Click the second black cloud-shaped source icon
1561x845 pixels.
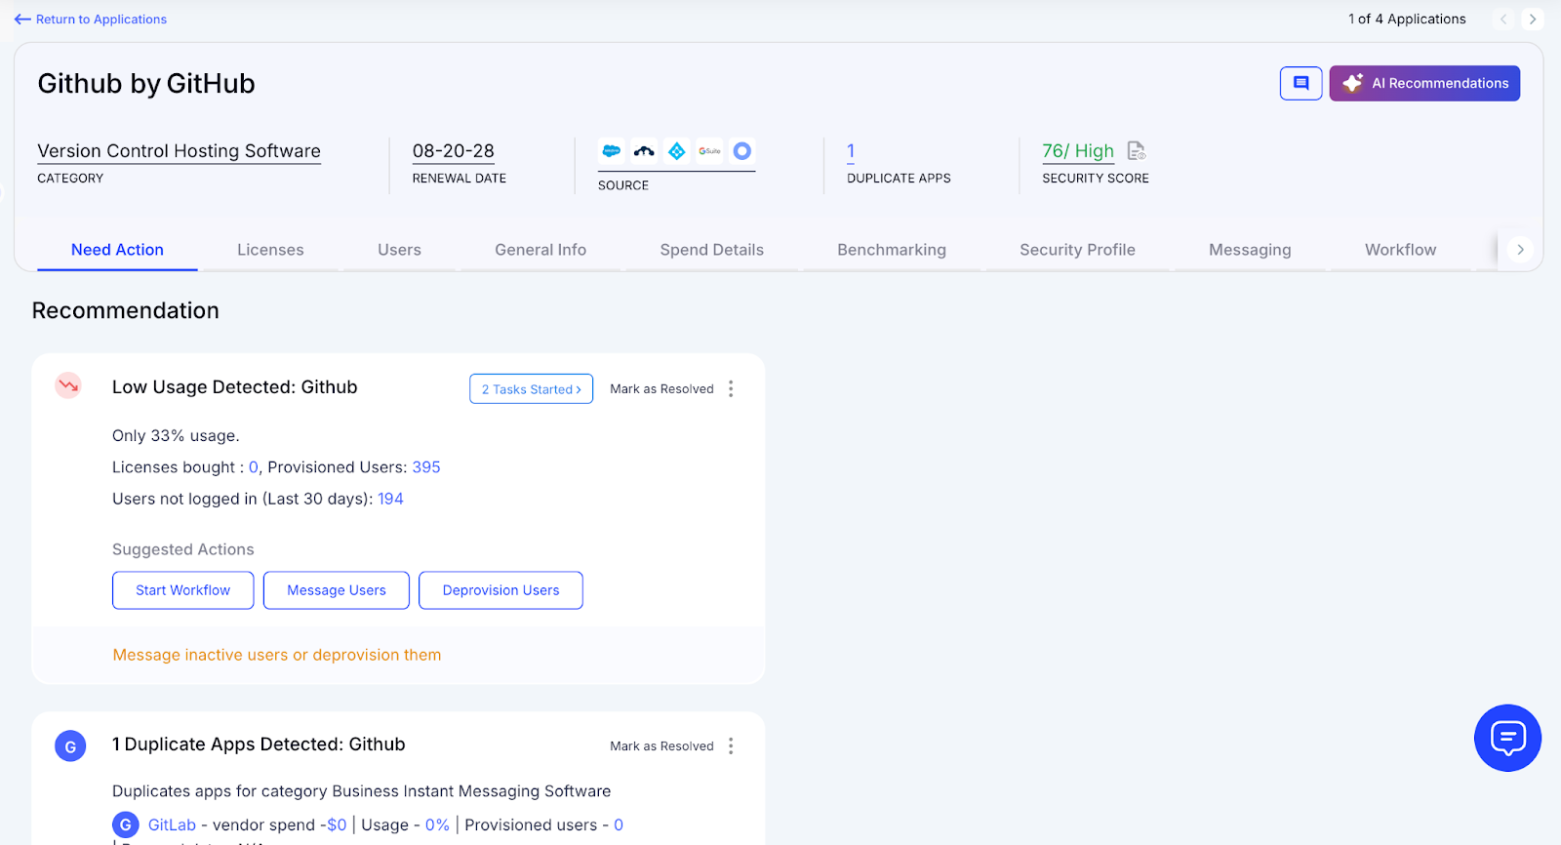[644, 151]
